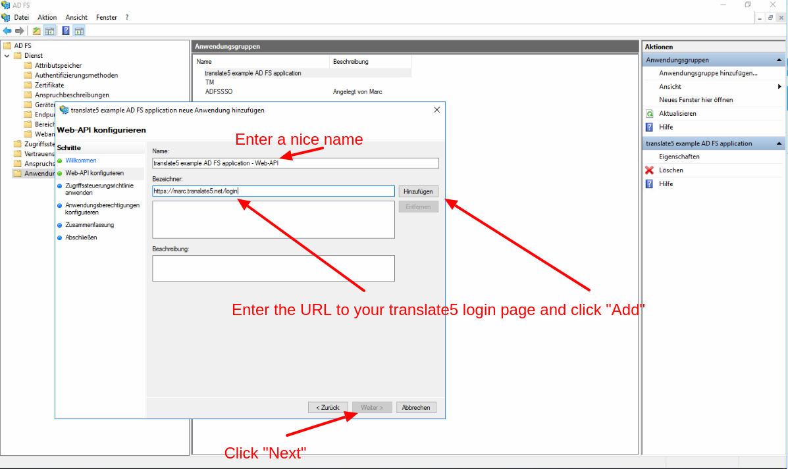Open the Willkommen step link
Screen dimensions: 788x469
click(81, 160)
